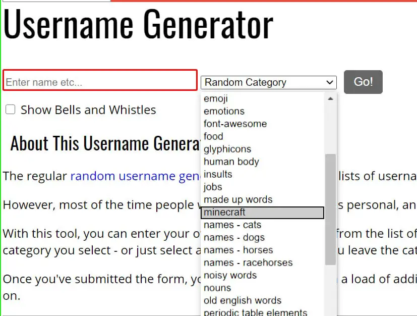Choose 'nouns' from the dropdown list

point(263,288)
